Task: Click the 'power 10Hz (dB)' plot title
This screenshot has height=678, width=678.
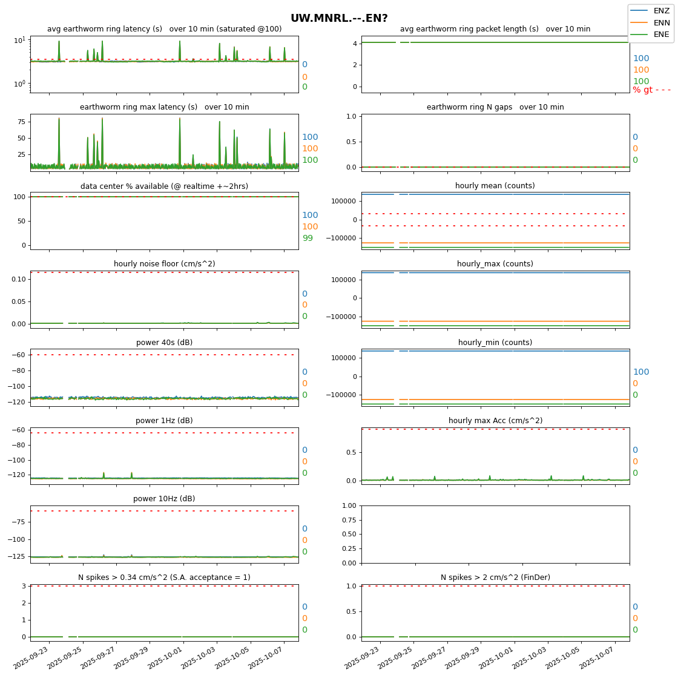Action: [x=164, y=499]
